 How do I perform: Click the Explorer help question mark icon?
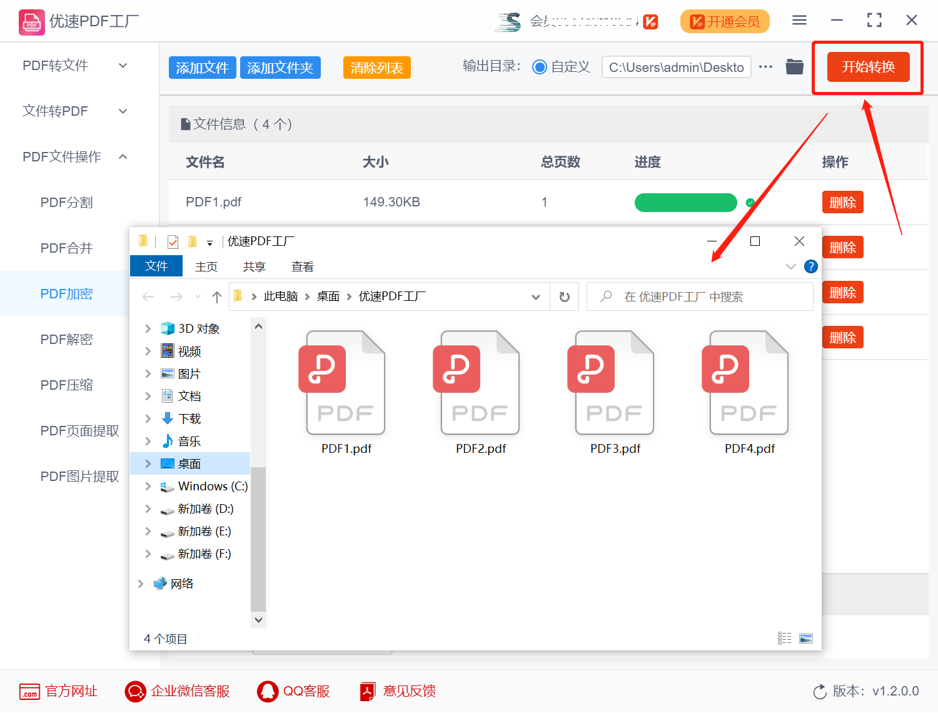pyautogui.click(x=811, y=266)
